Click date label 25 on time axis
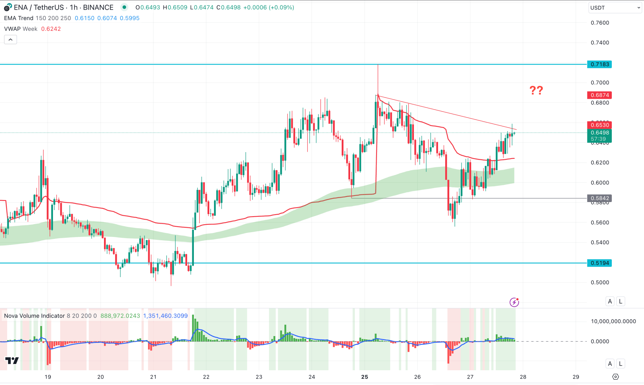Screen dimensions: 644x385 tap(365, 377)
